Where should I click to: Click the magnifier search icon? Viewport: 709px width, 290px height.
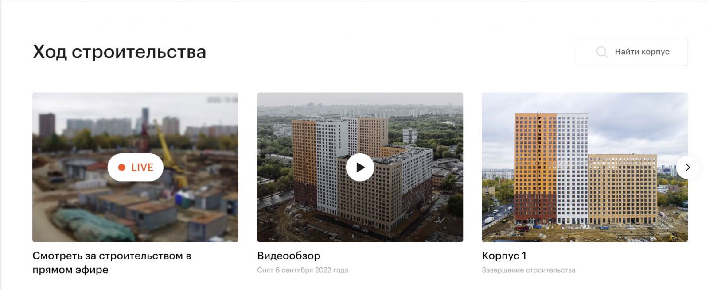tap(602, 52)
